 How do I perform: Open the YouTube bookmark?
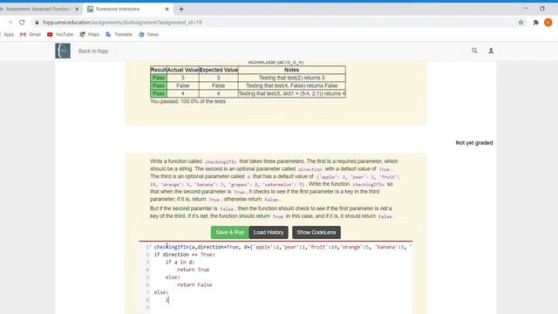tap(60, 35)
